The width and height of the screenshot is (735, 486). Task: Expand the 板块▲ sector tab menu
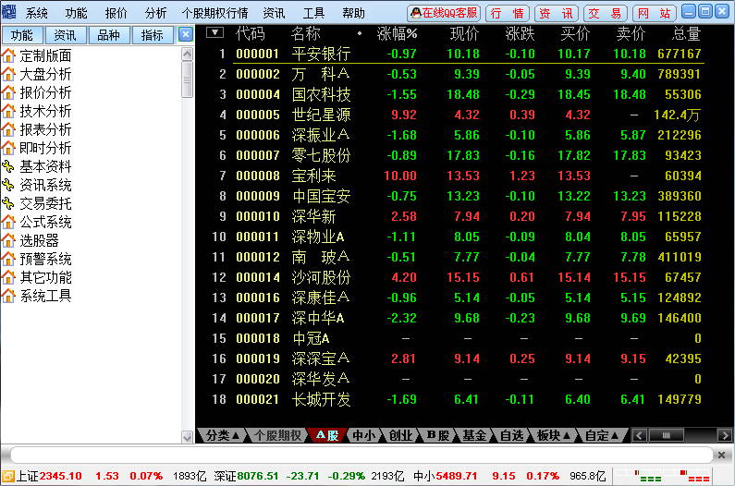click(x=554, y=435)
